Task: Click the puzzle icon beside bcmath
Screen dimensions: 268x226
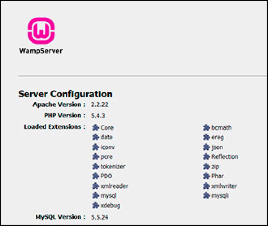Action: click(206, 127)
